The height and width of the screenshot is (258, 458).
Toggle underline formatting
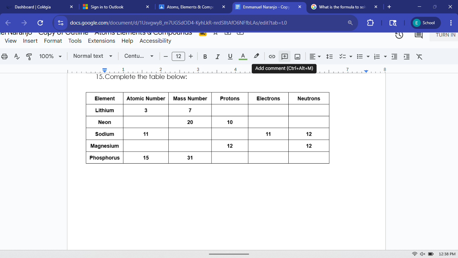click(230, 56)
